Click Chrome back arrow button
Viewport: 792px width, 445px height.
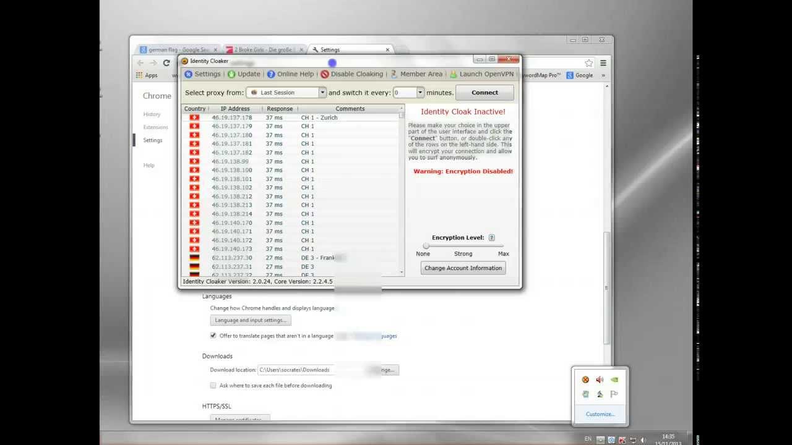point(140,63)
